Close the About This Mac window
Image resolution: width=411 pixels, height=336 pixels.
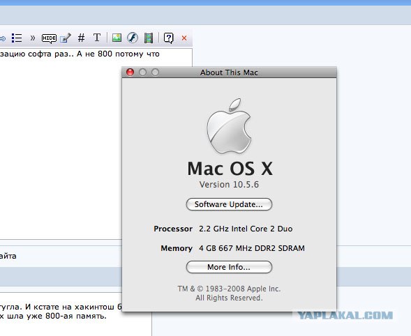130,72
